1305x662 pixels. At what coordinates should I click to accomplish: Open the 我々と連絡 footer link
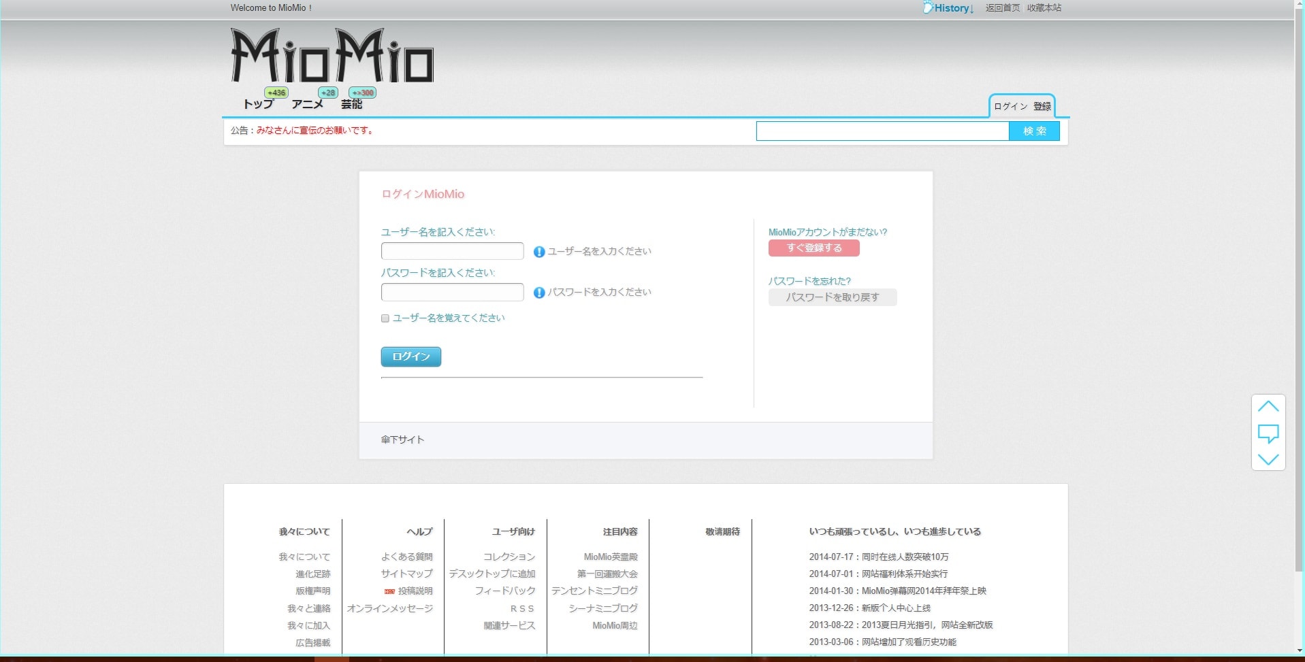click(309, 608)
